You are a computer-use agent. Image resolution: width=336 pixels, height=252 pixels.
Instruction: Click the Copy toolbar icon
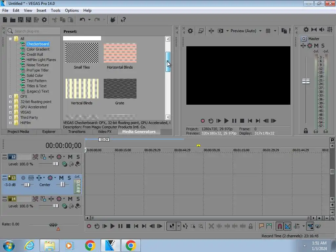click(63, 20)
